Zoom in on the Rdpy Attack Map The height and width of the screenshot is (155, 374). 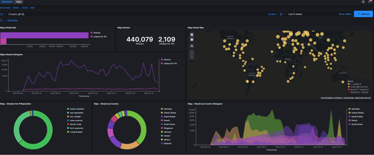tap(192, 35)
